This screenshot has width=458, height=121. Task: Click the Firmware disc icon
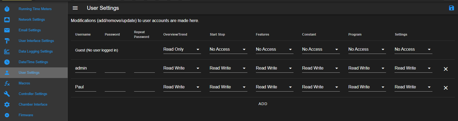pos(7,115)
